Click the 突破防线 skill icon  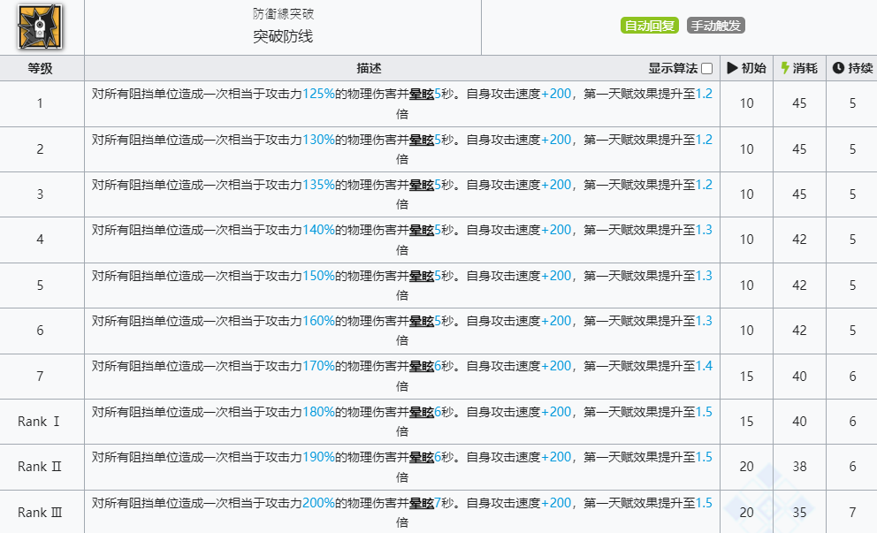(x=40, y=27)
